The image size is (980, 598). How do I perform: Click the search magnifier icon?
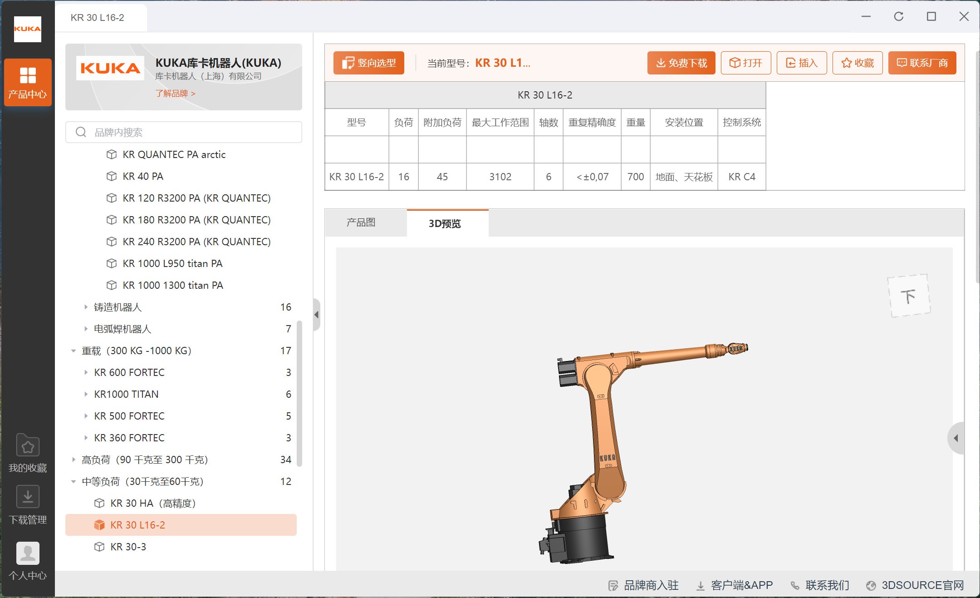click(x=81, y=132)
